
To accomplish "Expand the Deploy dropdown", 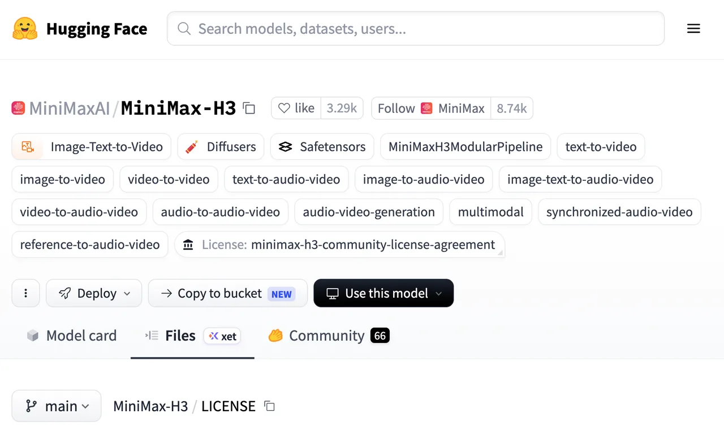I will click(x=94, y=293).
